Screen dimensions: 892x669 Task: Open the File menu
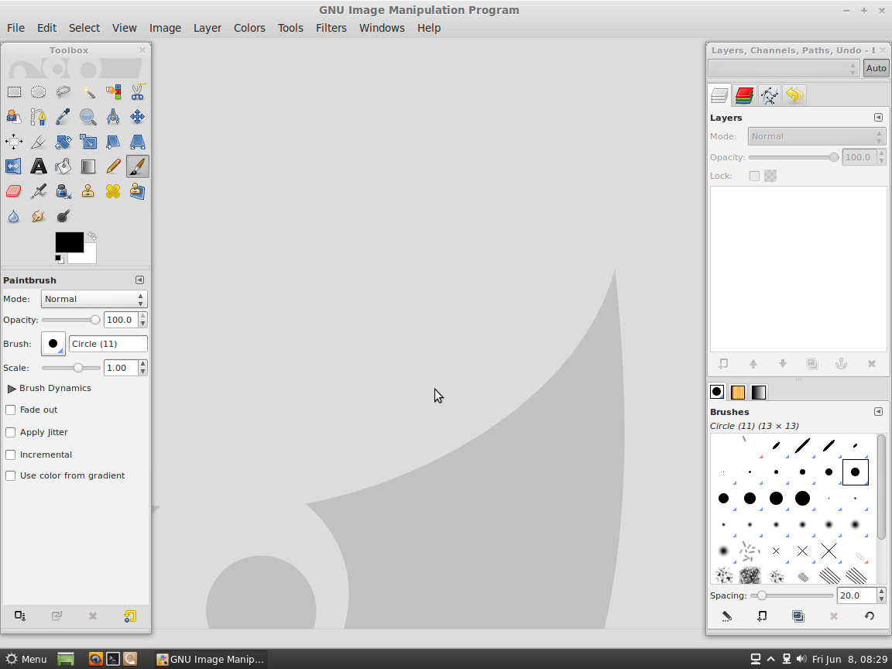pos(16,28)
